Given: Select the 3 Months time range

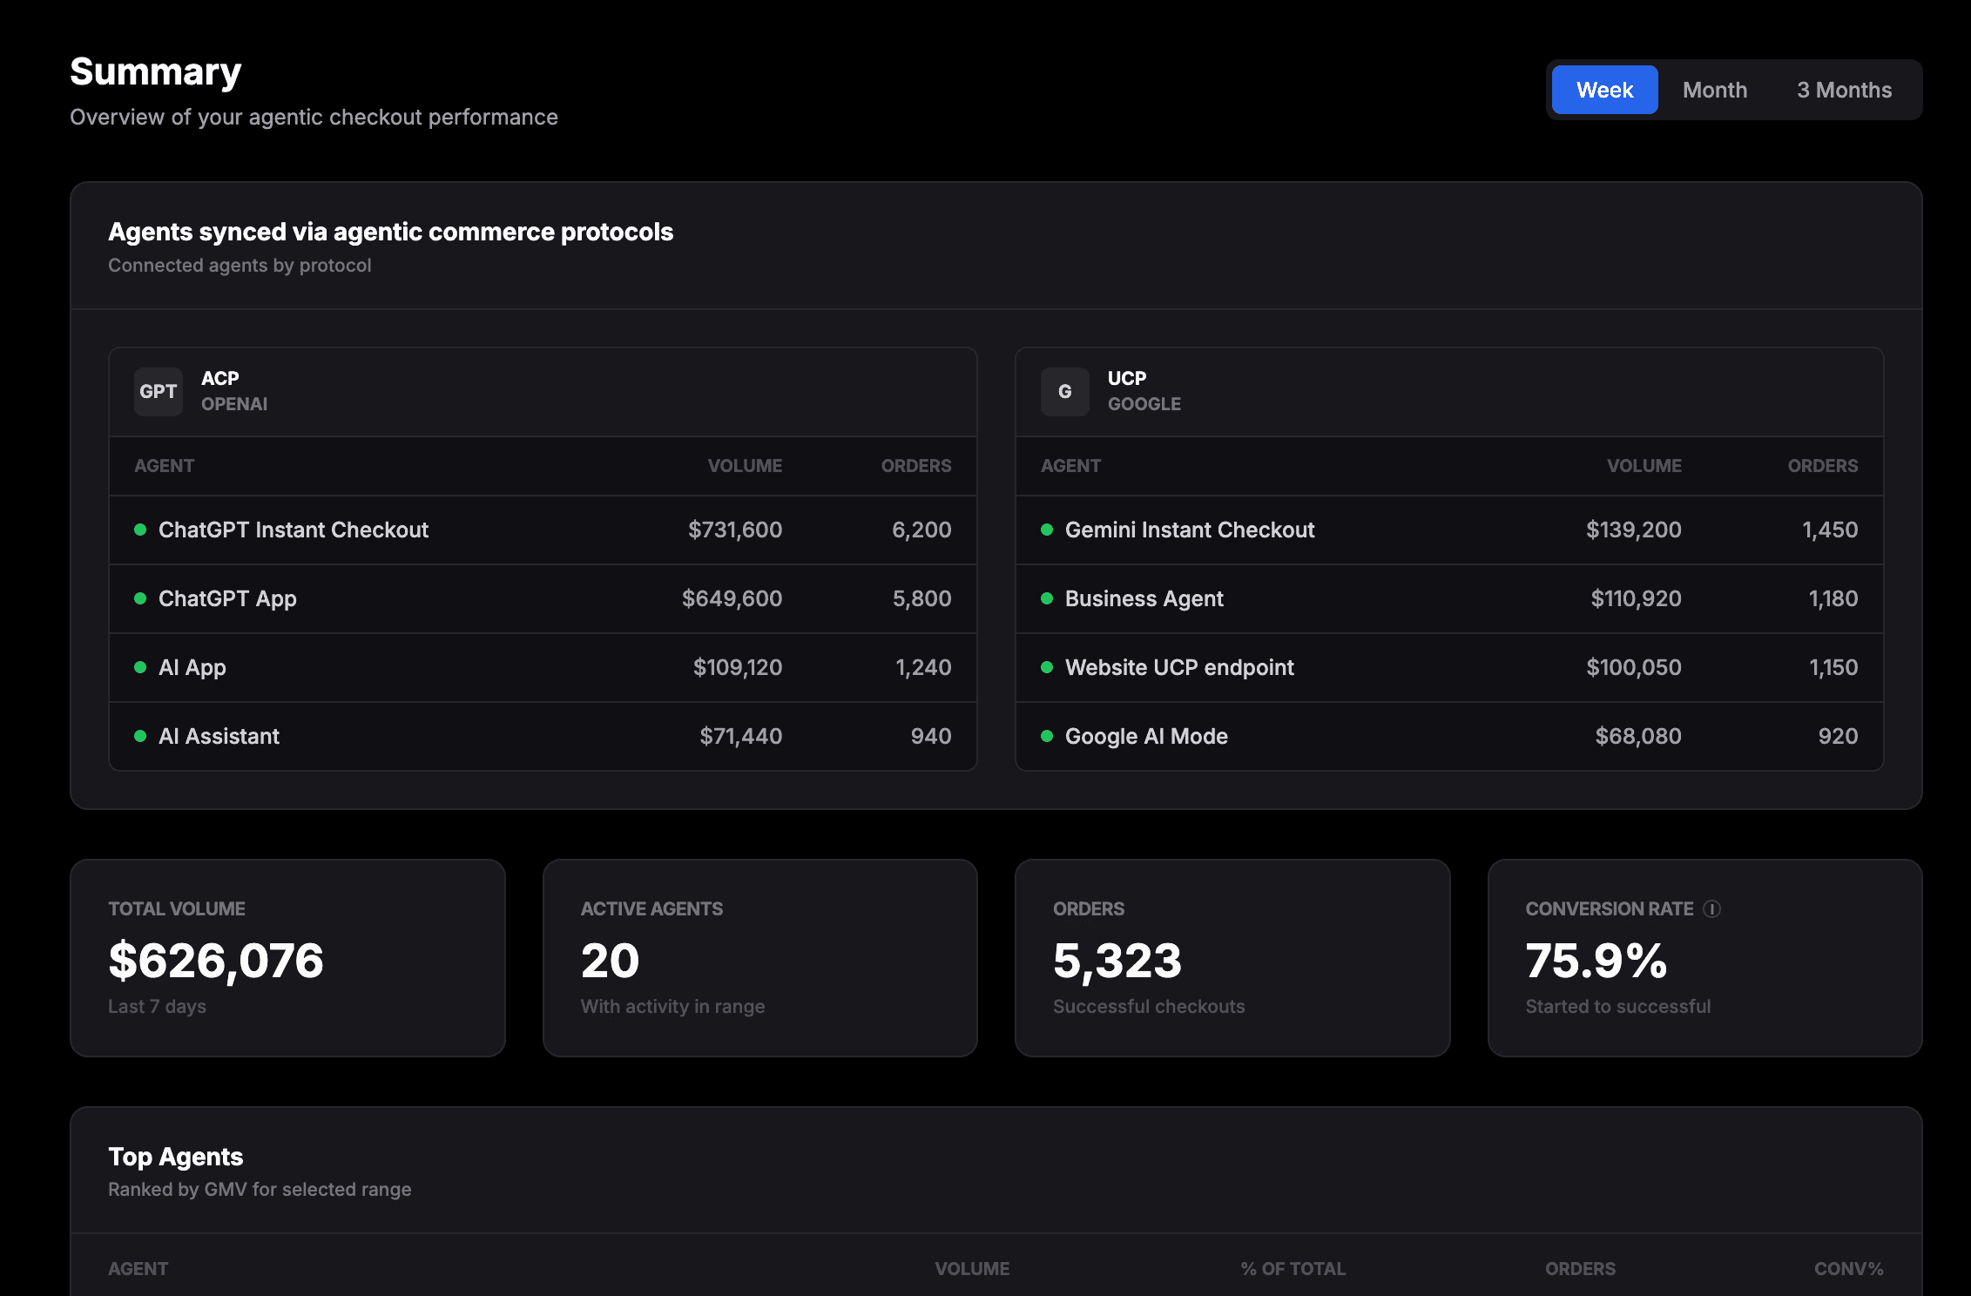Looking at the screenshot, I should pyautogui.click(x=1844, y=90).
